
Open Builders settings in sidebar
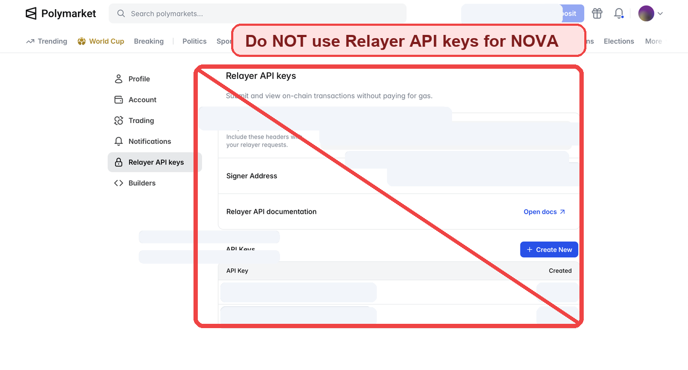155,183
